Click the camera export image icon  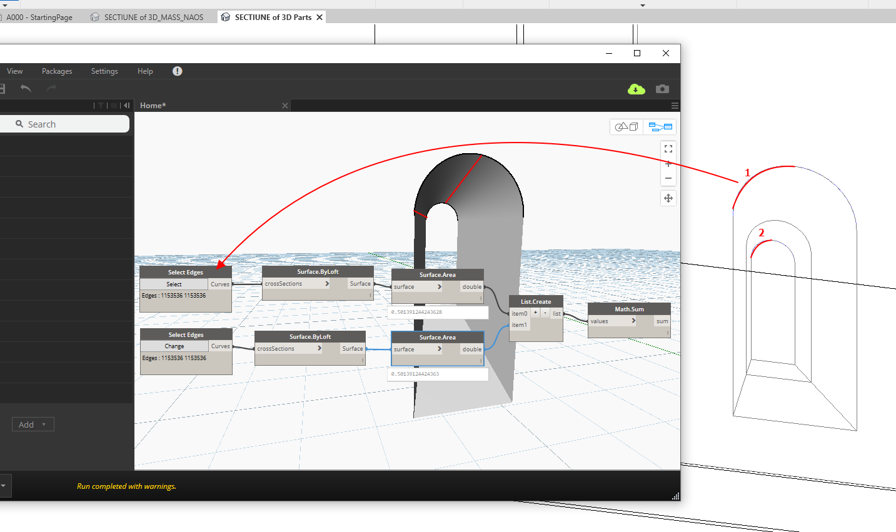pyautogui.click(x=662, y=89)
